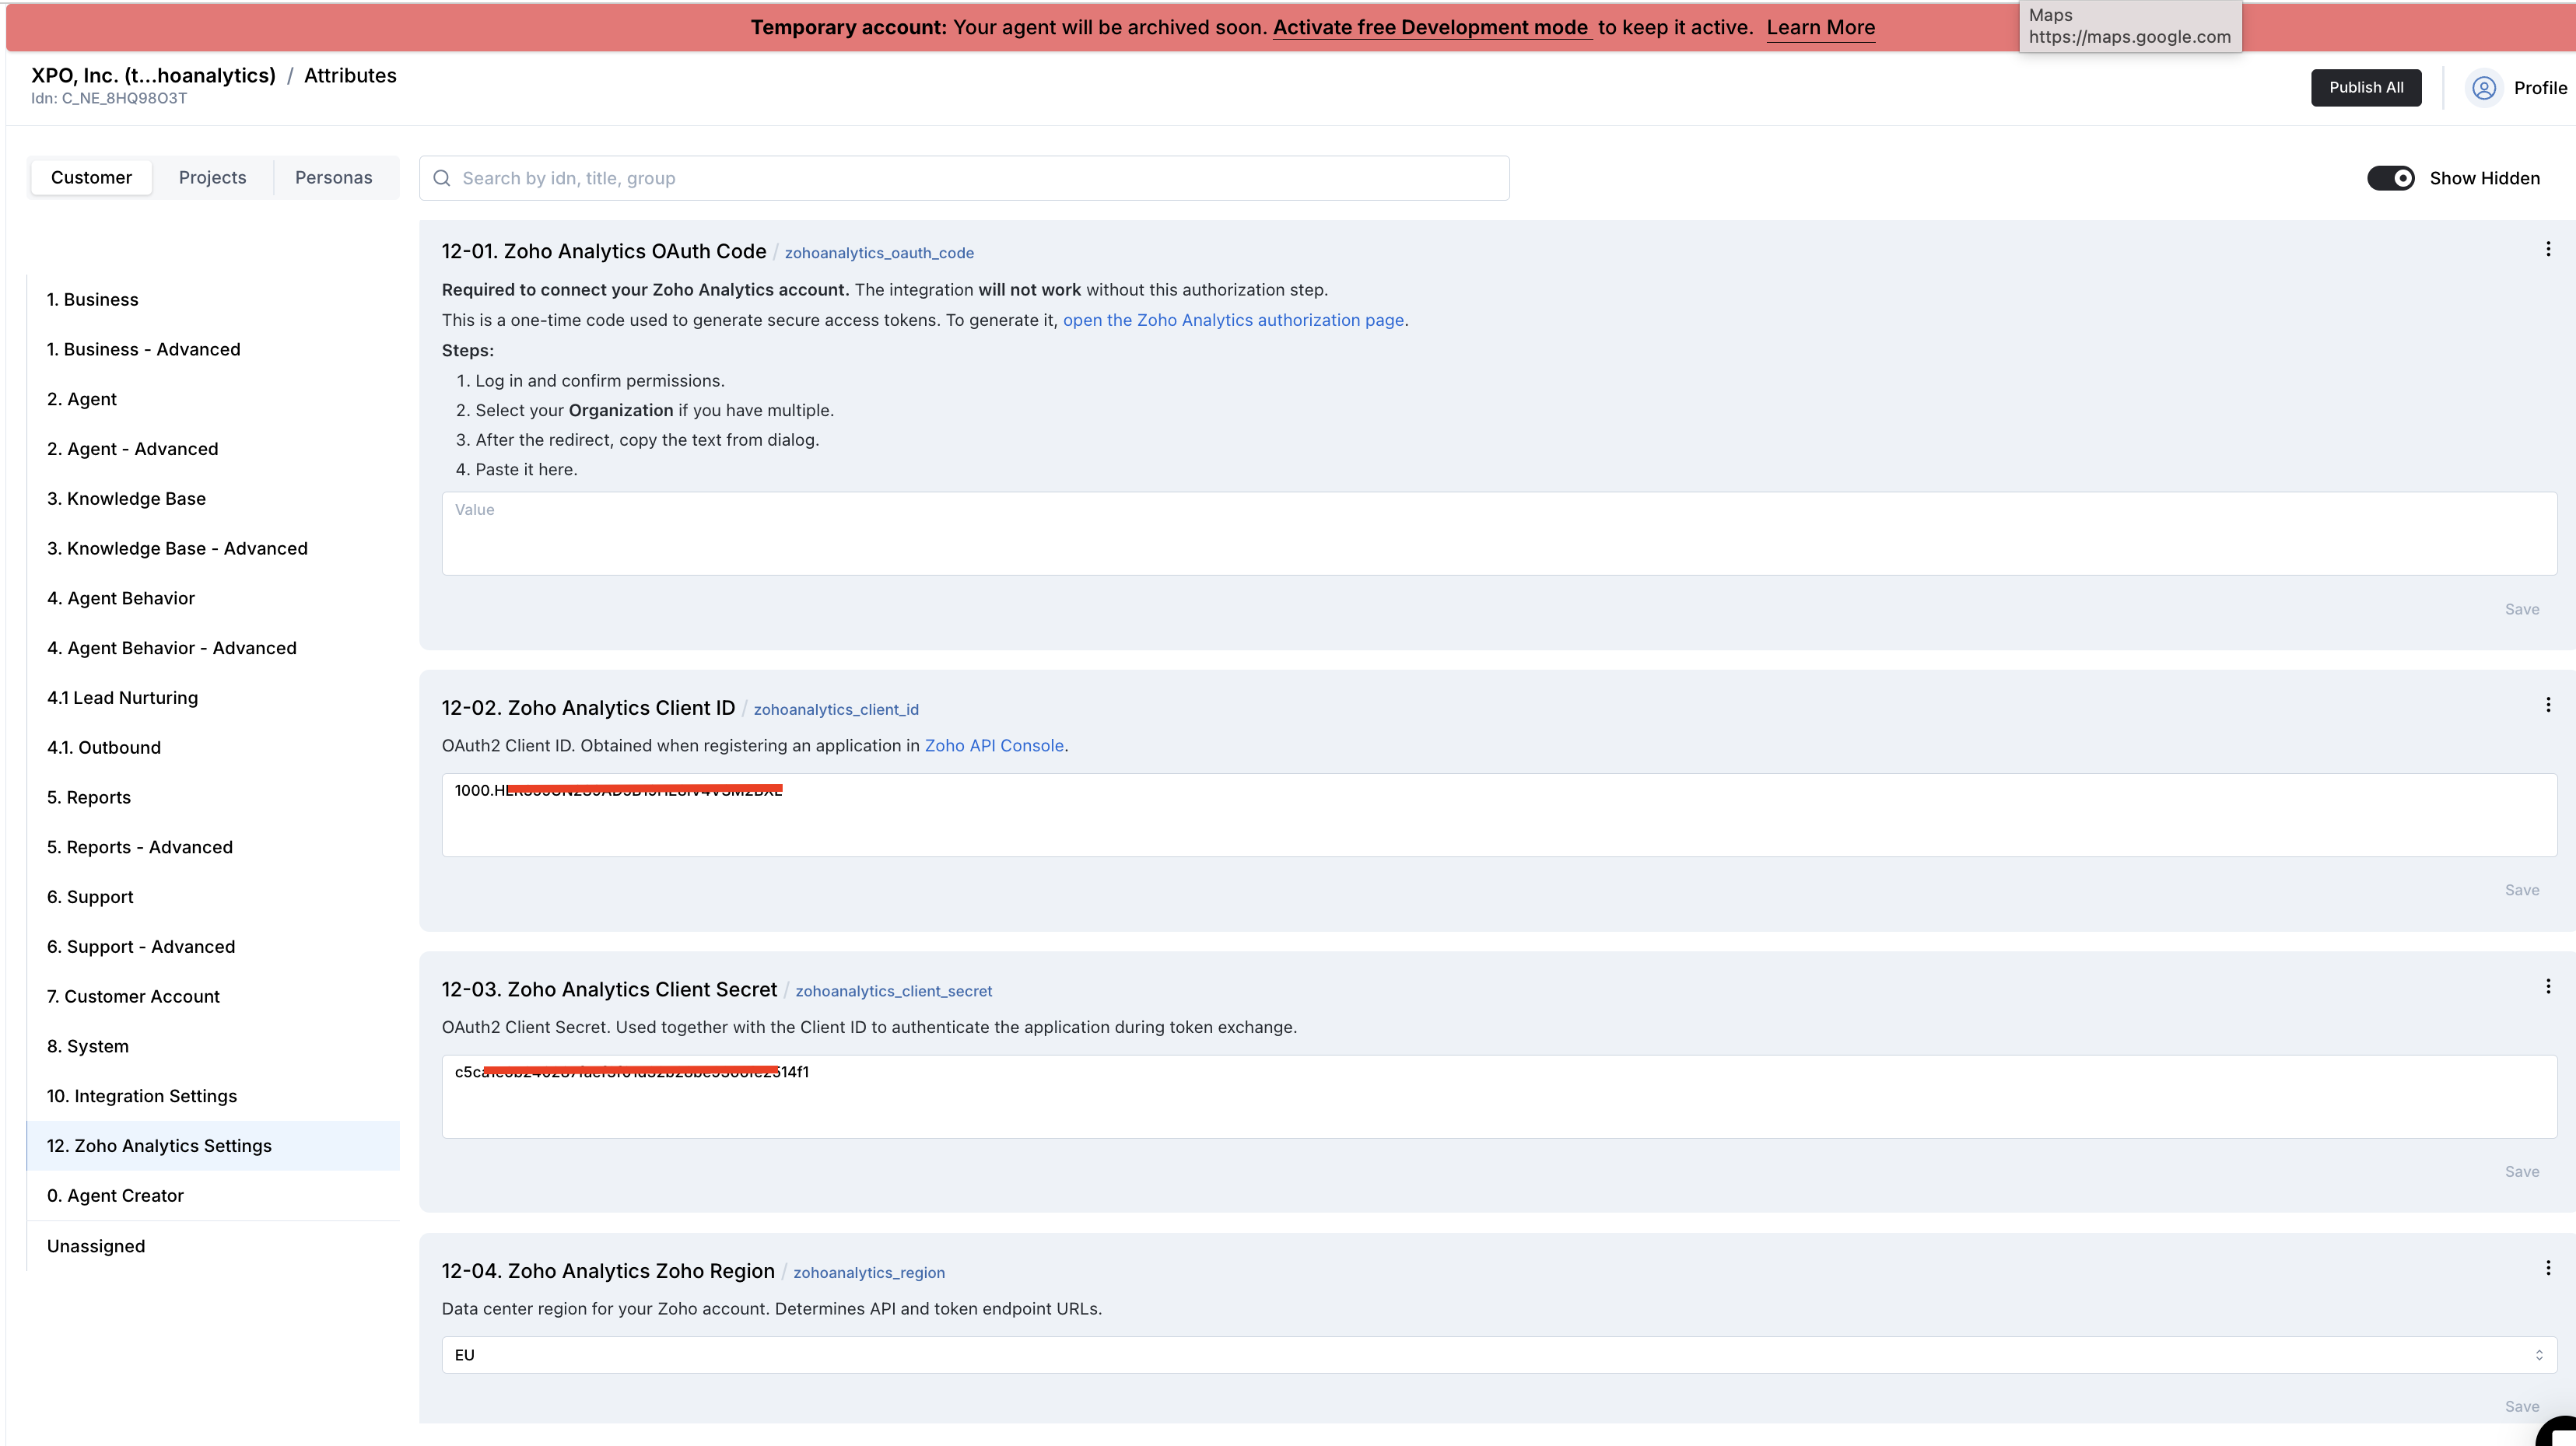
Task: Select the 1. Business group
Action: coord(213,300)
